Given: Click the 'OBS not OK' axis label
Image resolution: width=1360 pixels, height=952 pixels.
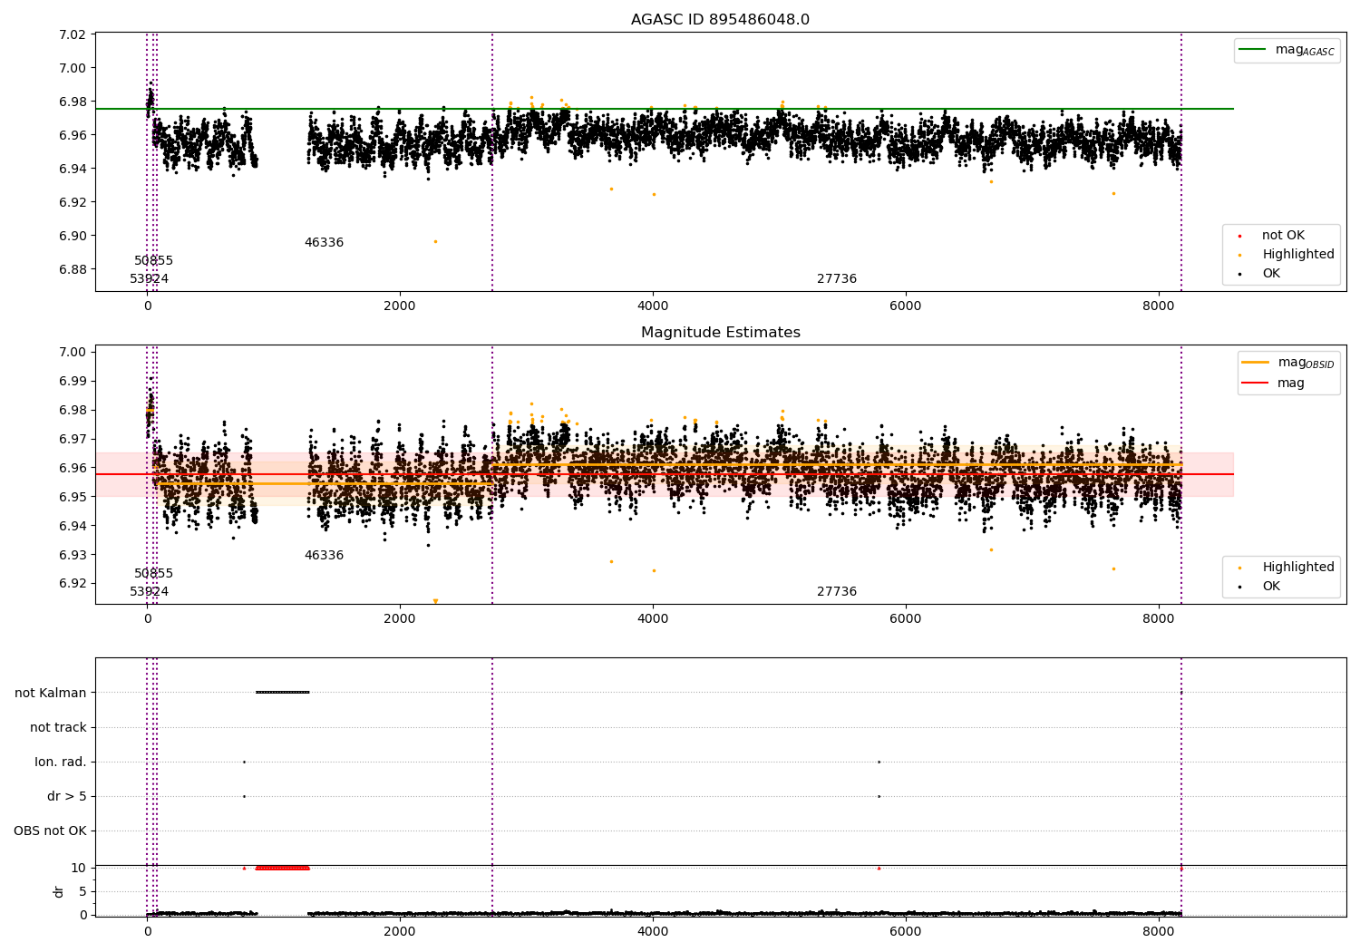Looking at the screenshot, I should [51, 831].
